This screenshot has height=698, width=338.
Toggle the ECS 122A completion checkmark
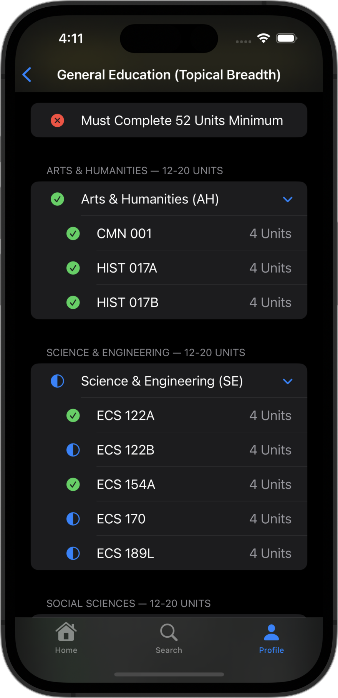(73, 415)
